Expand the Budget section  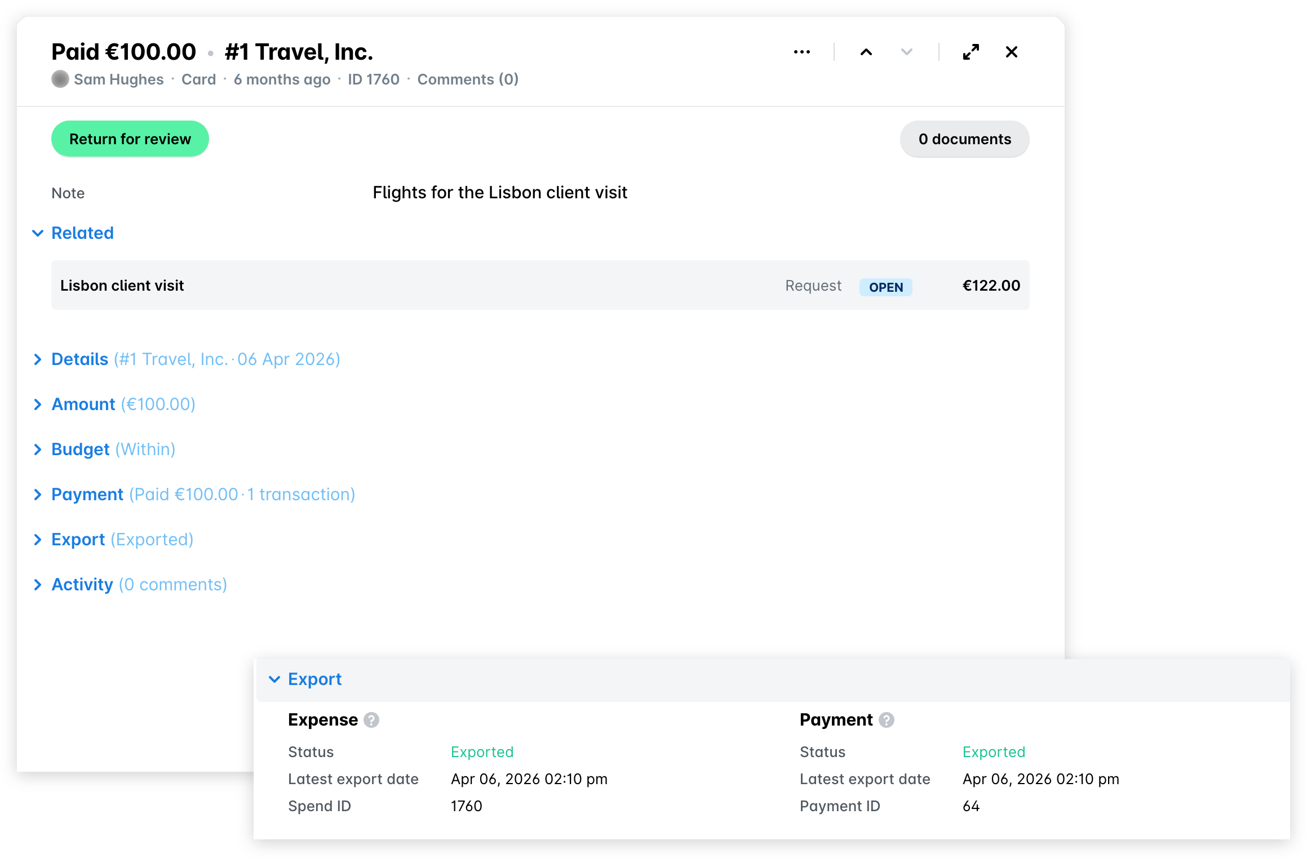(104, 450)
